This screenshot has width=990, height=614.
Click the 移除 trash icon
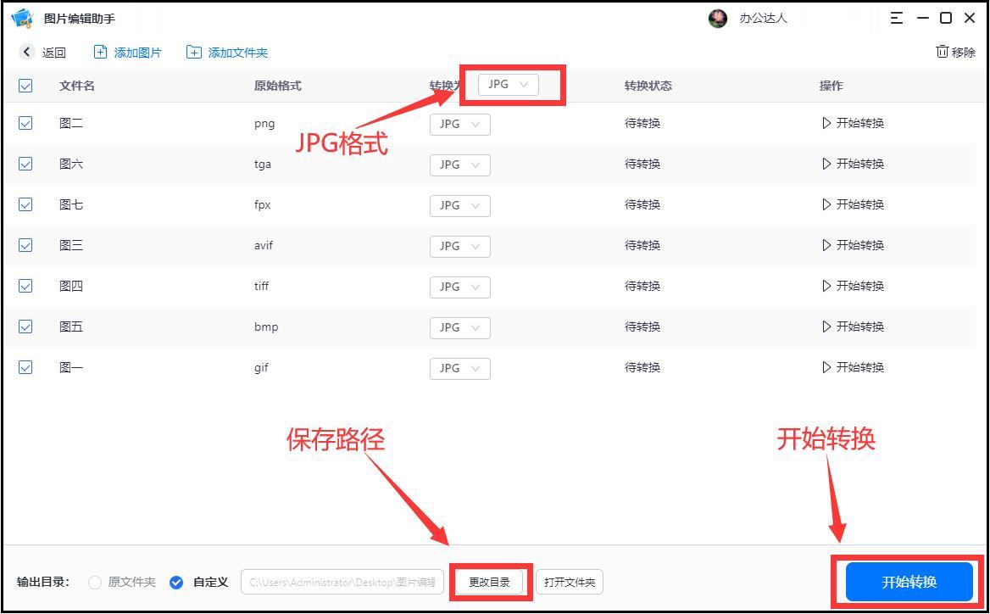point(943,52)
